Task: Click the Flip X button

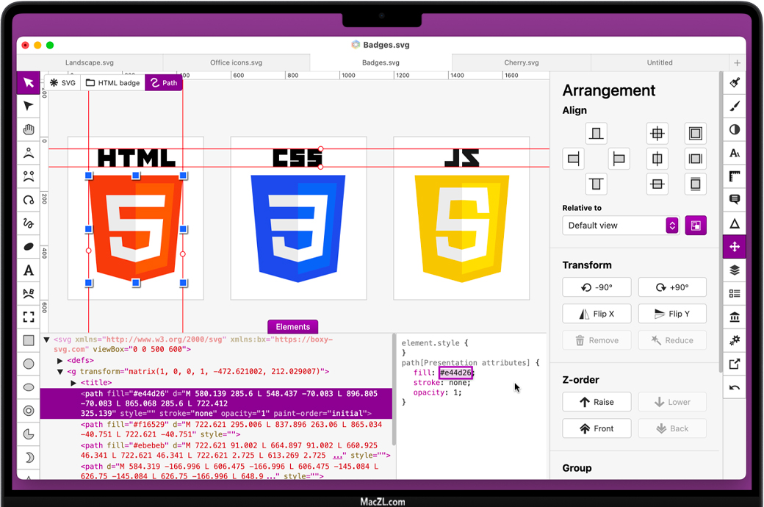Action: (596, 314)
